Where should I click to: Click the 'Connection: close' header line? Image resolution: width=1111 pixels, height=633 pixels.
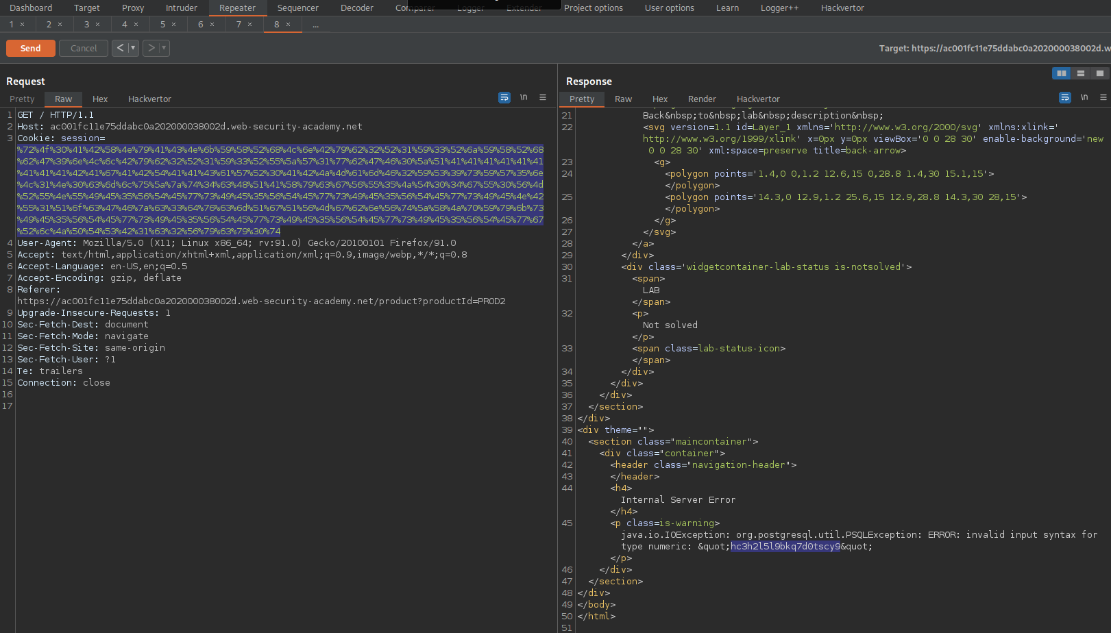pyautogui.click(x=64, y=383)
